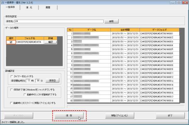The width and height of the screenshot is (189, 125).
Task: Click the No column header
Action: [x=70, y=30]
